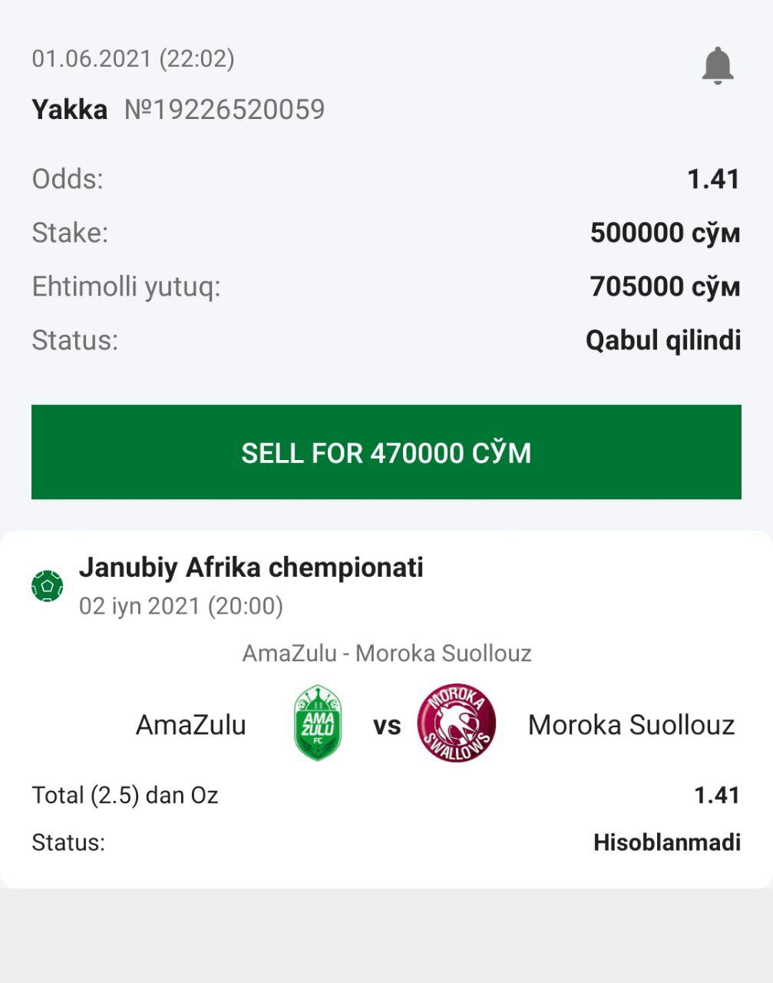Tap the Yakka bet type label
Viewport: 773px width, 983px height.
69,110
